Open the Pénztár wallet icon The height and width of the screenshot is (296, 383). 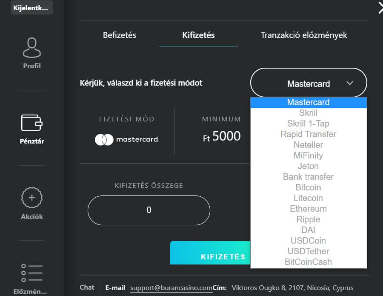coord(32,123)
